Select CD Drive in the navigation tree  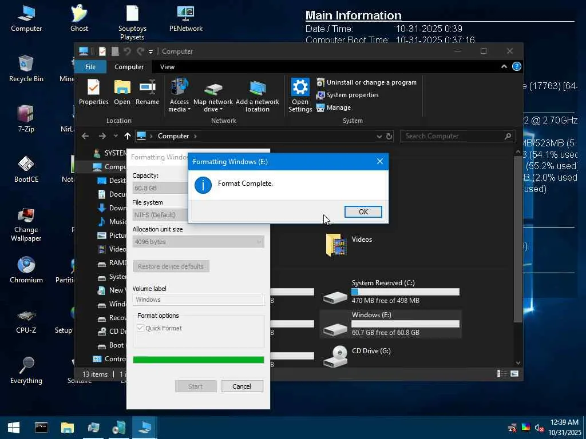(x=112, y=332)
